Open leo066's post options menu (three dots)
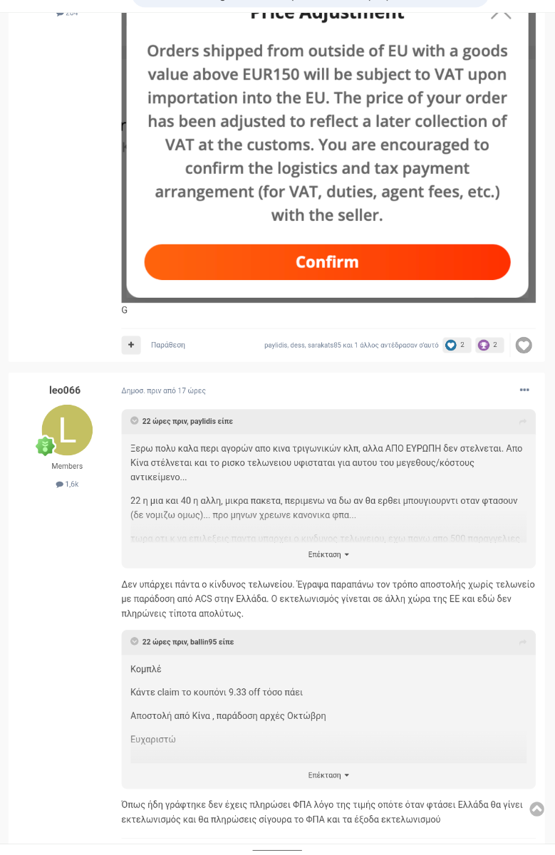Screen dimensions: 555x855 coord(524,390)
